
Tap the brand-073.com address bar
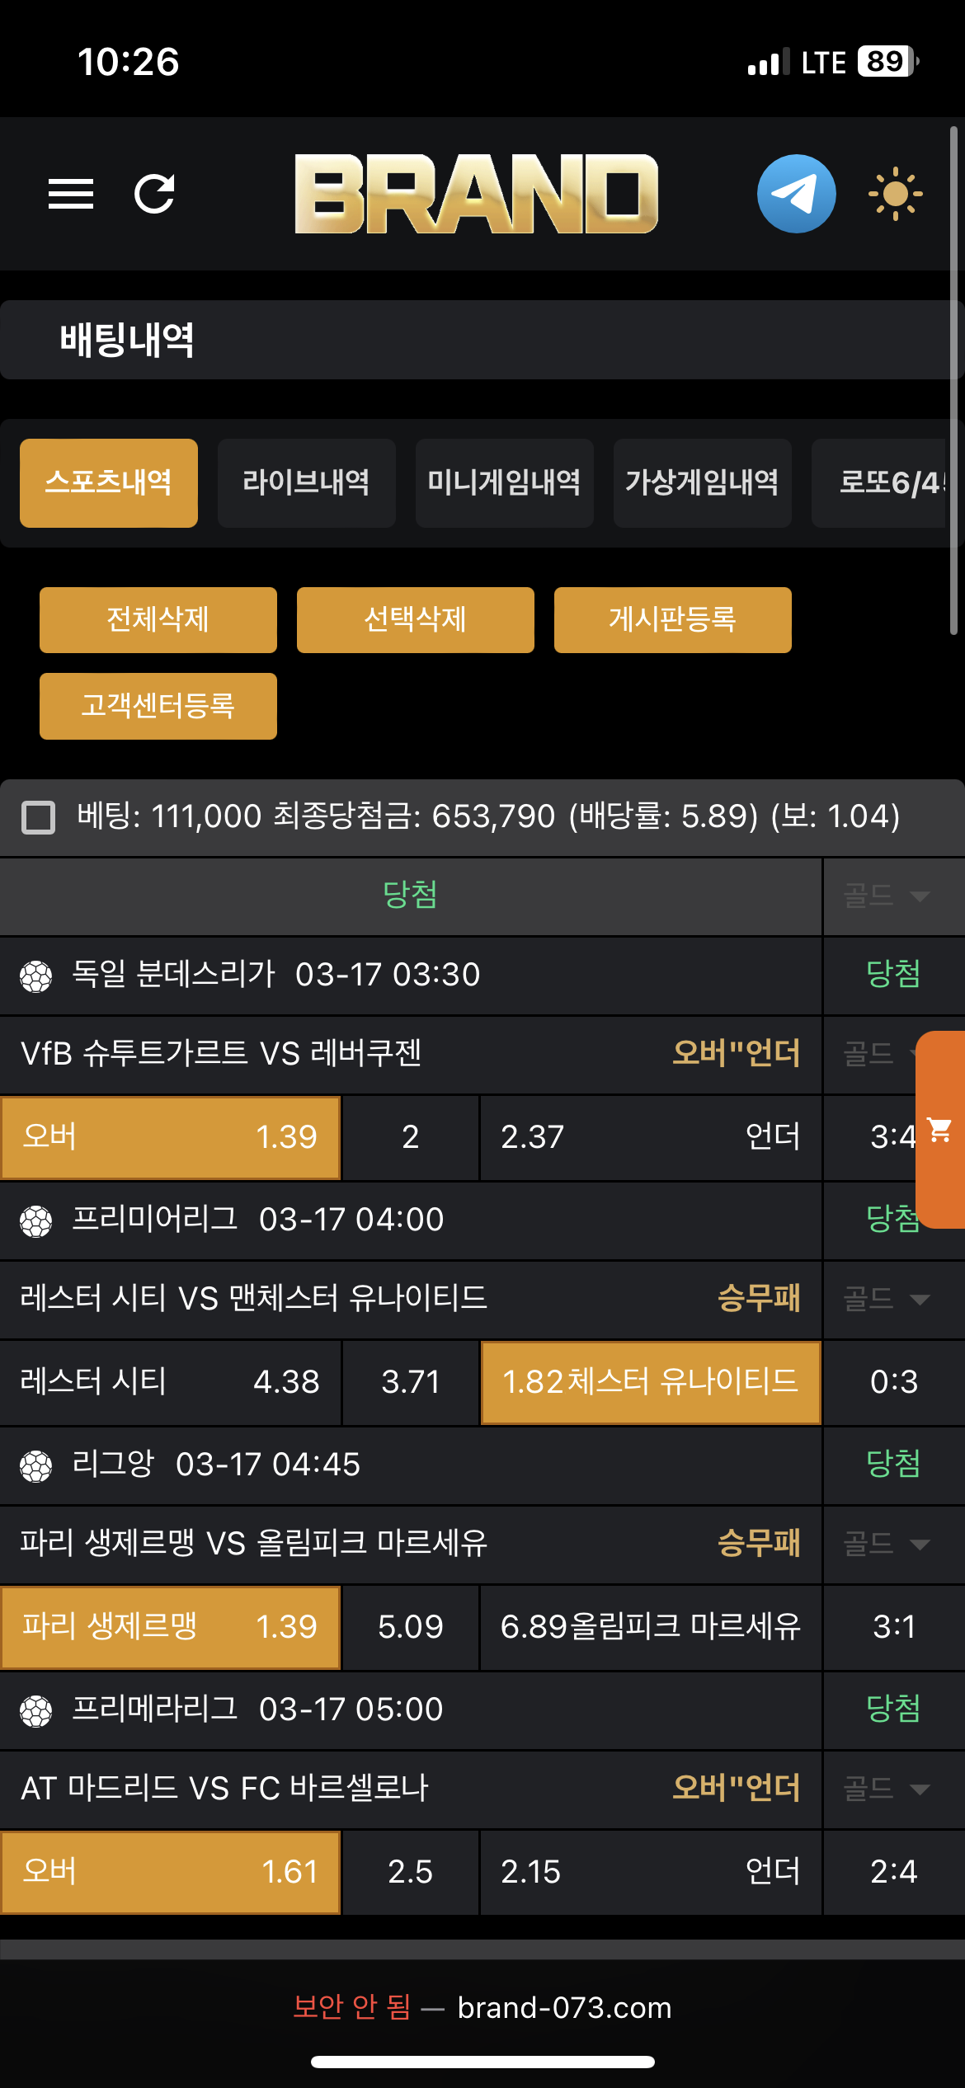[564, 2007]
